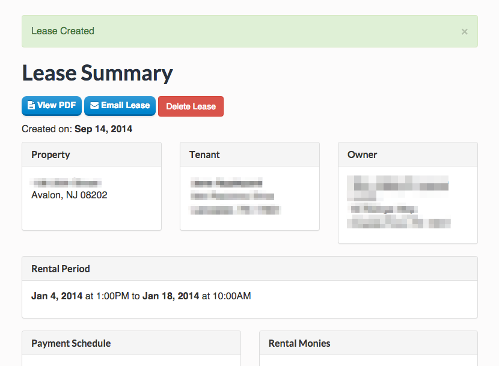Image resolution: width=499 pixels, height=366 pixels.
Task: Click the Lease Created message text
Action: [x=63, y=31]
